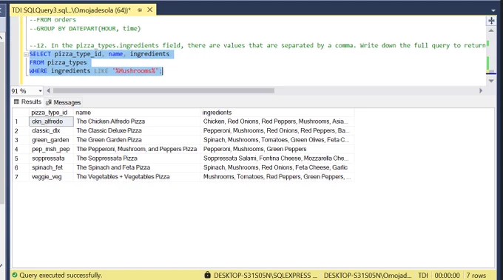The width and height of the screenshot is (503, 280).
Task: Collapse the SELECT statement outline box
Action: (26, 54)
